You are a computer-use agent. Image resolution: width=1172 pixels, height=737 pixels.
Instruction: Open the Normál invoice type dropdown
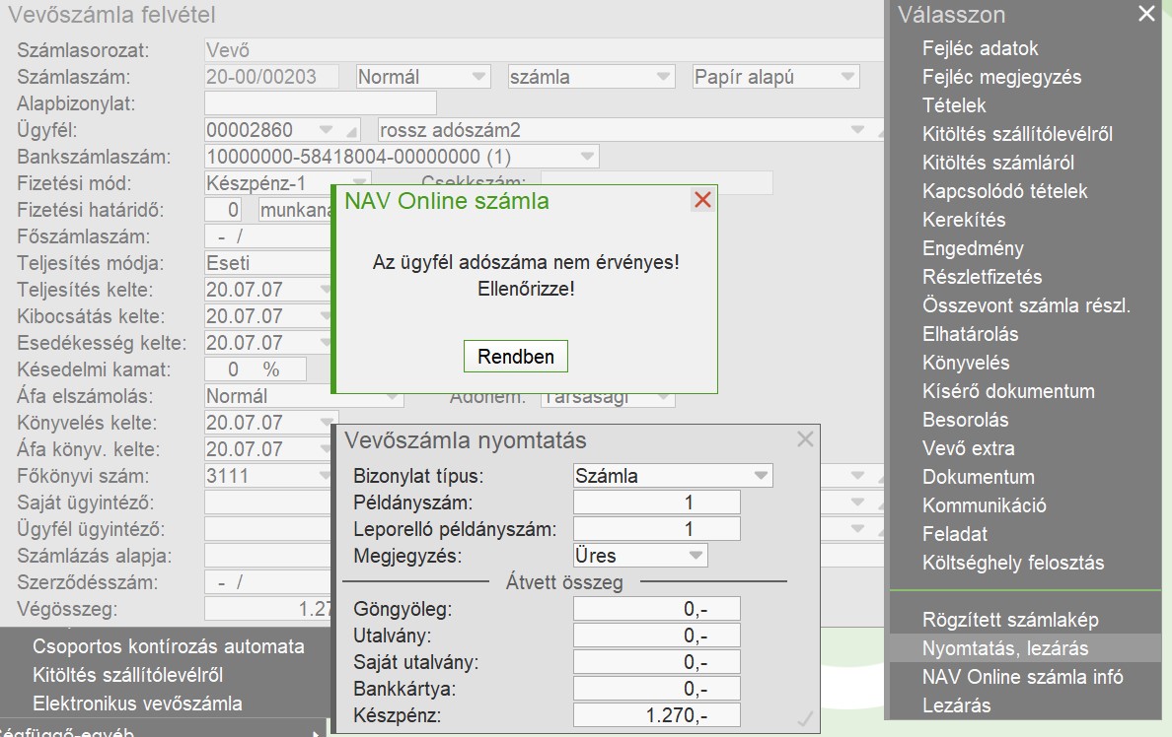[478, 77]
